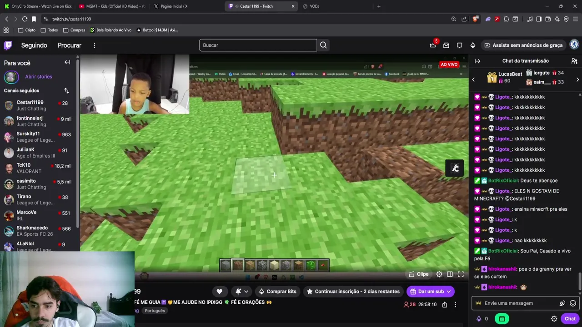Open the Cripto bookmarks folder

(26, 30)
